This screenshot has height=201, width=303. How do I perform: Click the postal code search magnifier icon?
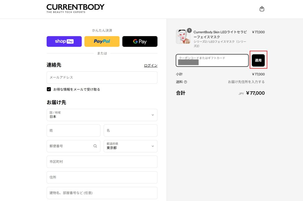click(x=95, y=146)
